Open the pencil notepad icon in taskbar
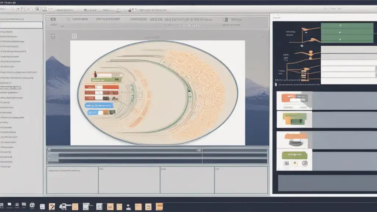 (52, 206)
